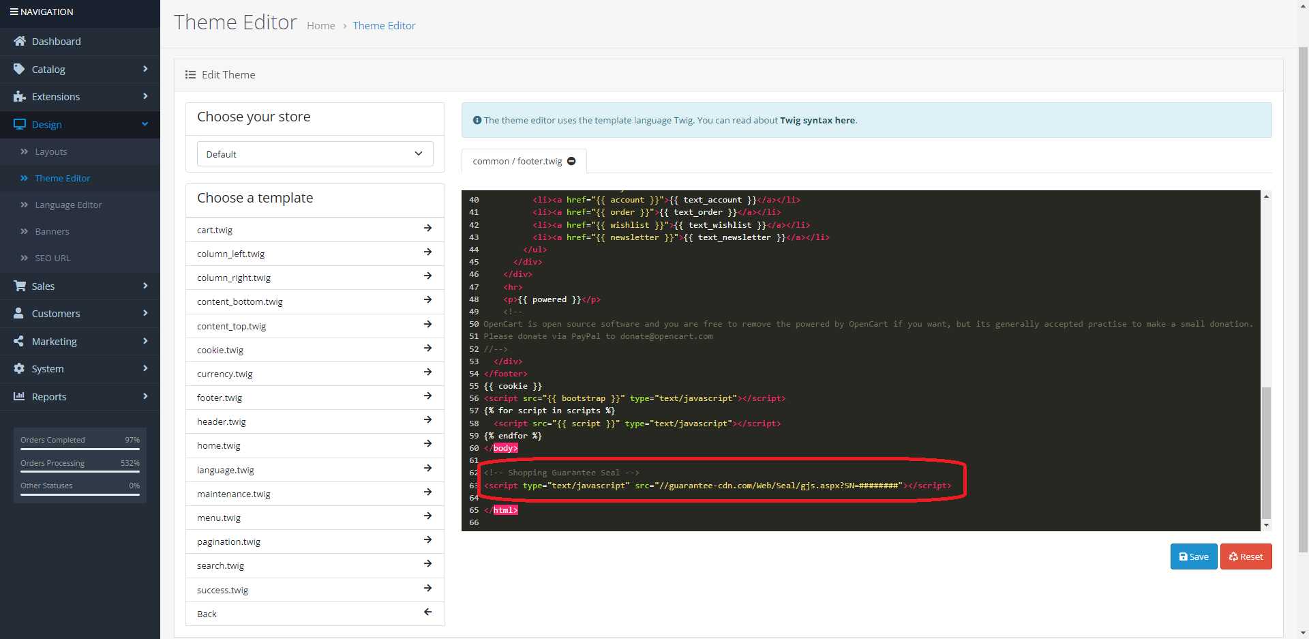This screenshot has height=639, width=1309.
Task: Expand the Marketing submenu chevron
Action: pyautogui.click(x=145, y=341)
